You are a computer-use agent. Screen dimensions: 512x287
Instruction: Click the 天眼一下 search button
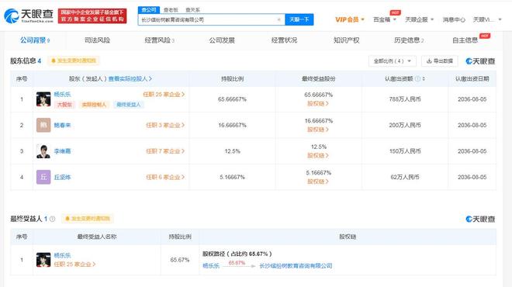[299, 19]
